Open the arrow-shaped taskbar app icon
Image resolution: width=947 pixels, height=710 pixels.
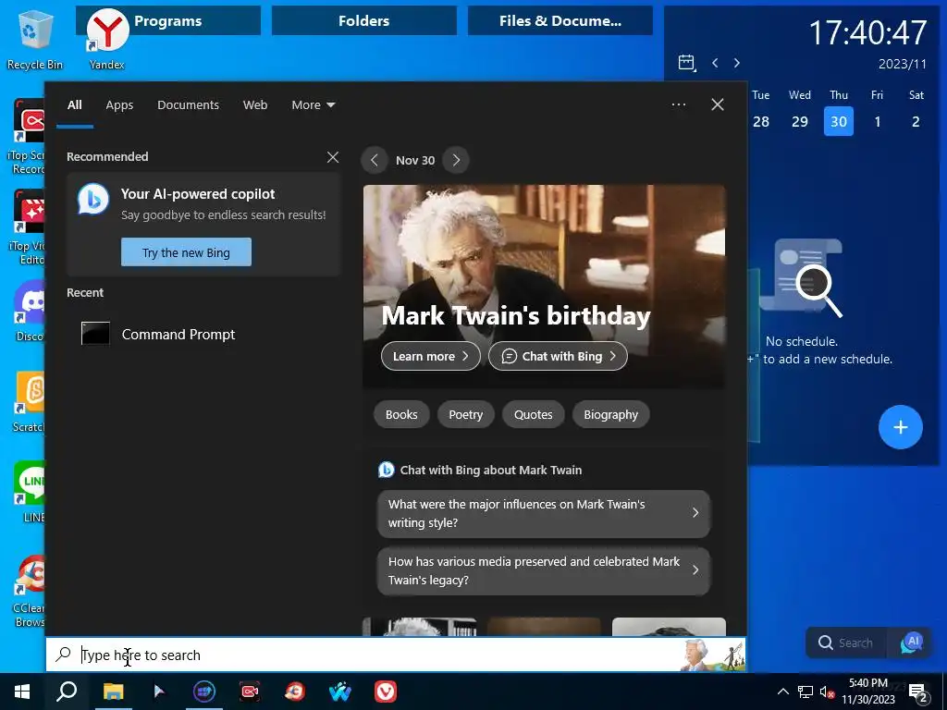coord(159,692)
